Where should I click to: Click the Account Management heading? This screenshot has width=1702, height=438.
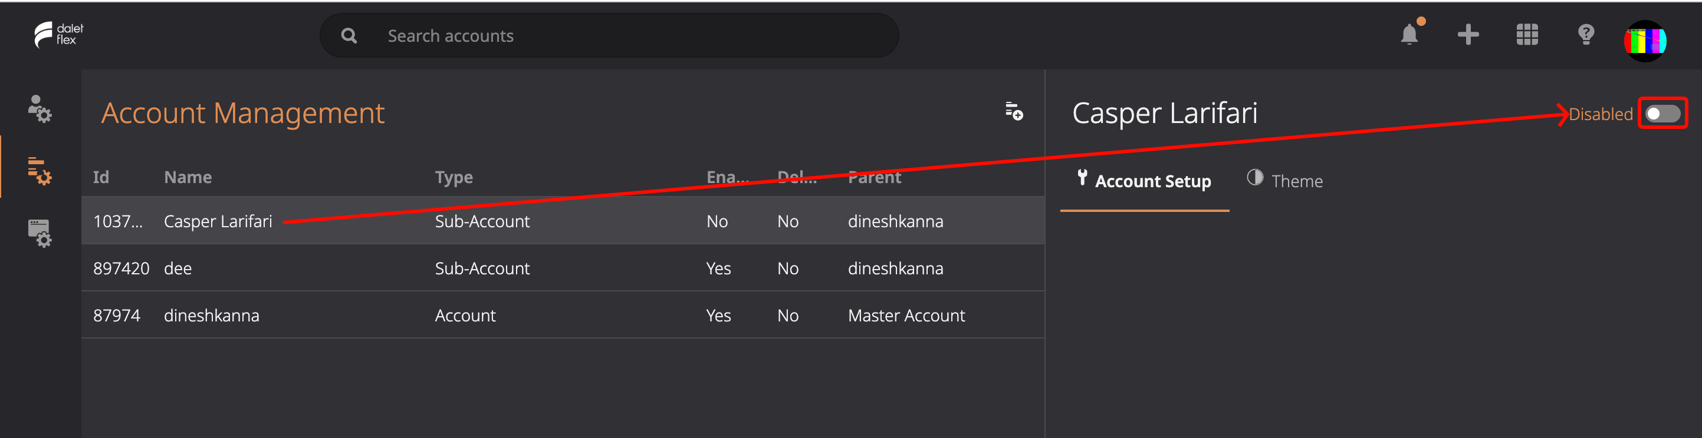click(242, 113)
